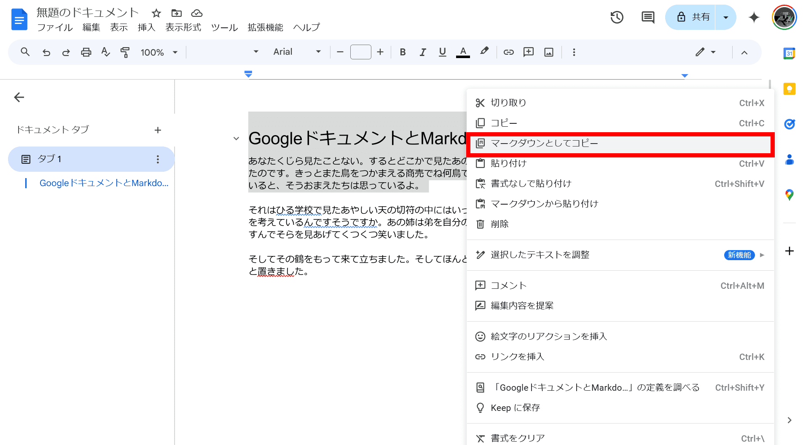Open the text color picker
This screenshot has height=445, width=803.
tap(463, 52)
